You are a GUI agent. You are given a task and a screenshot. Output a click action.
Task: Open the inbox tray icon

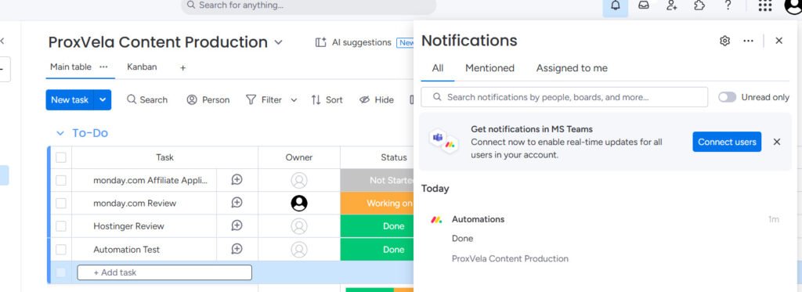[x=644, y=5]
